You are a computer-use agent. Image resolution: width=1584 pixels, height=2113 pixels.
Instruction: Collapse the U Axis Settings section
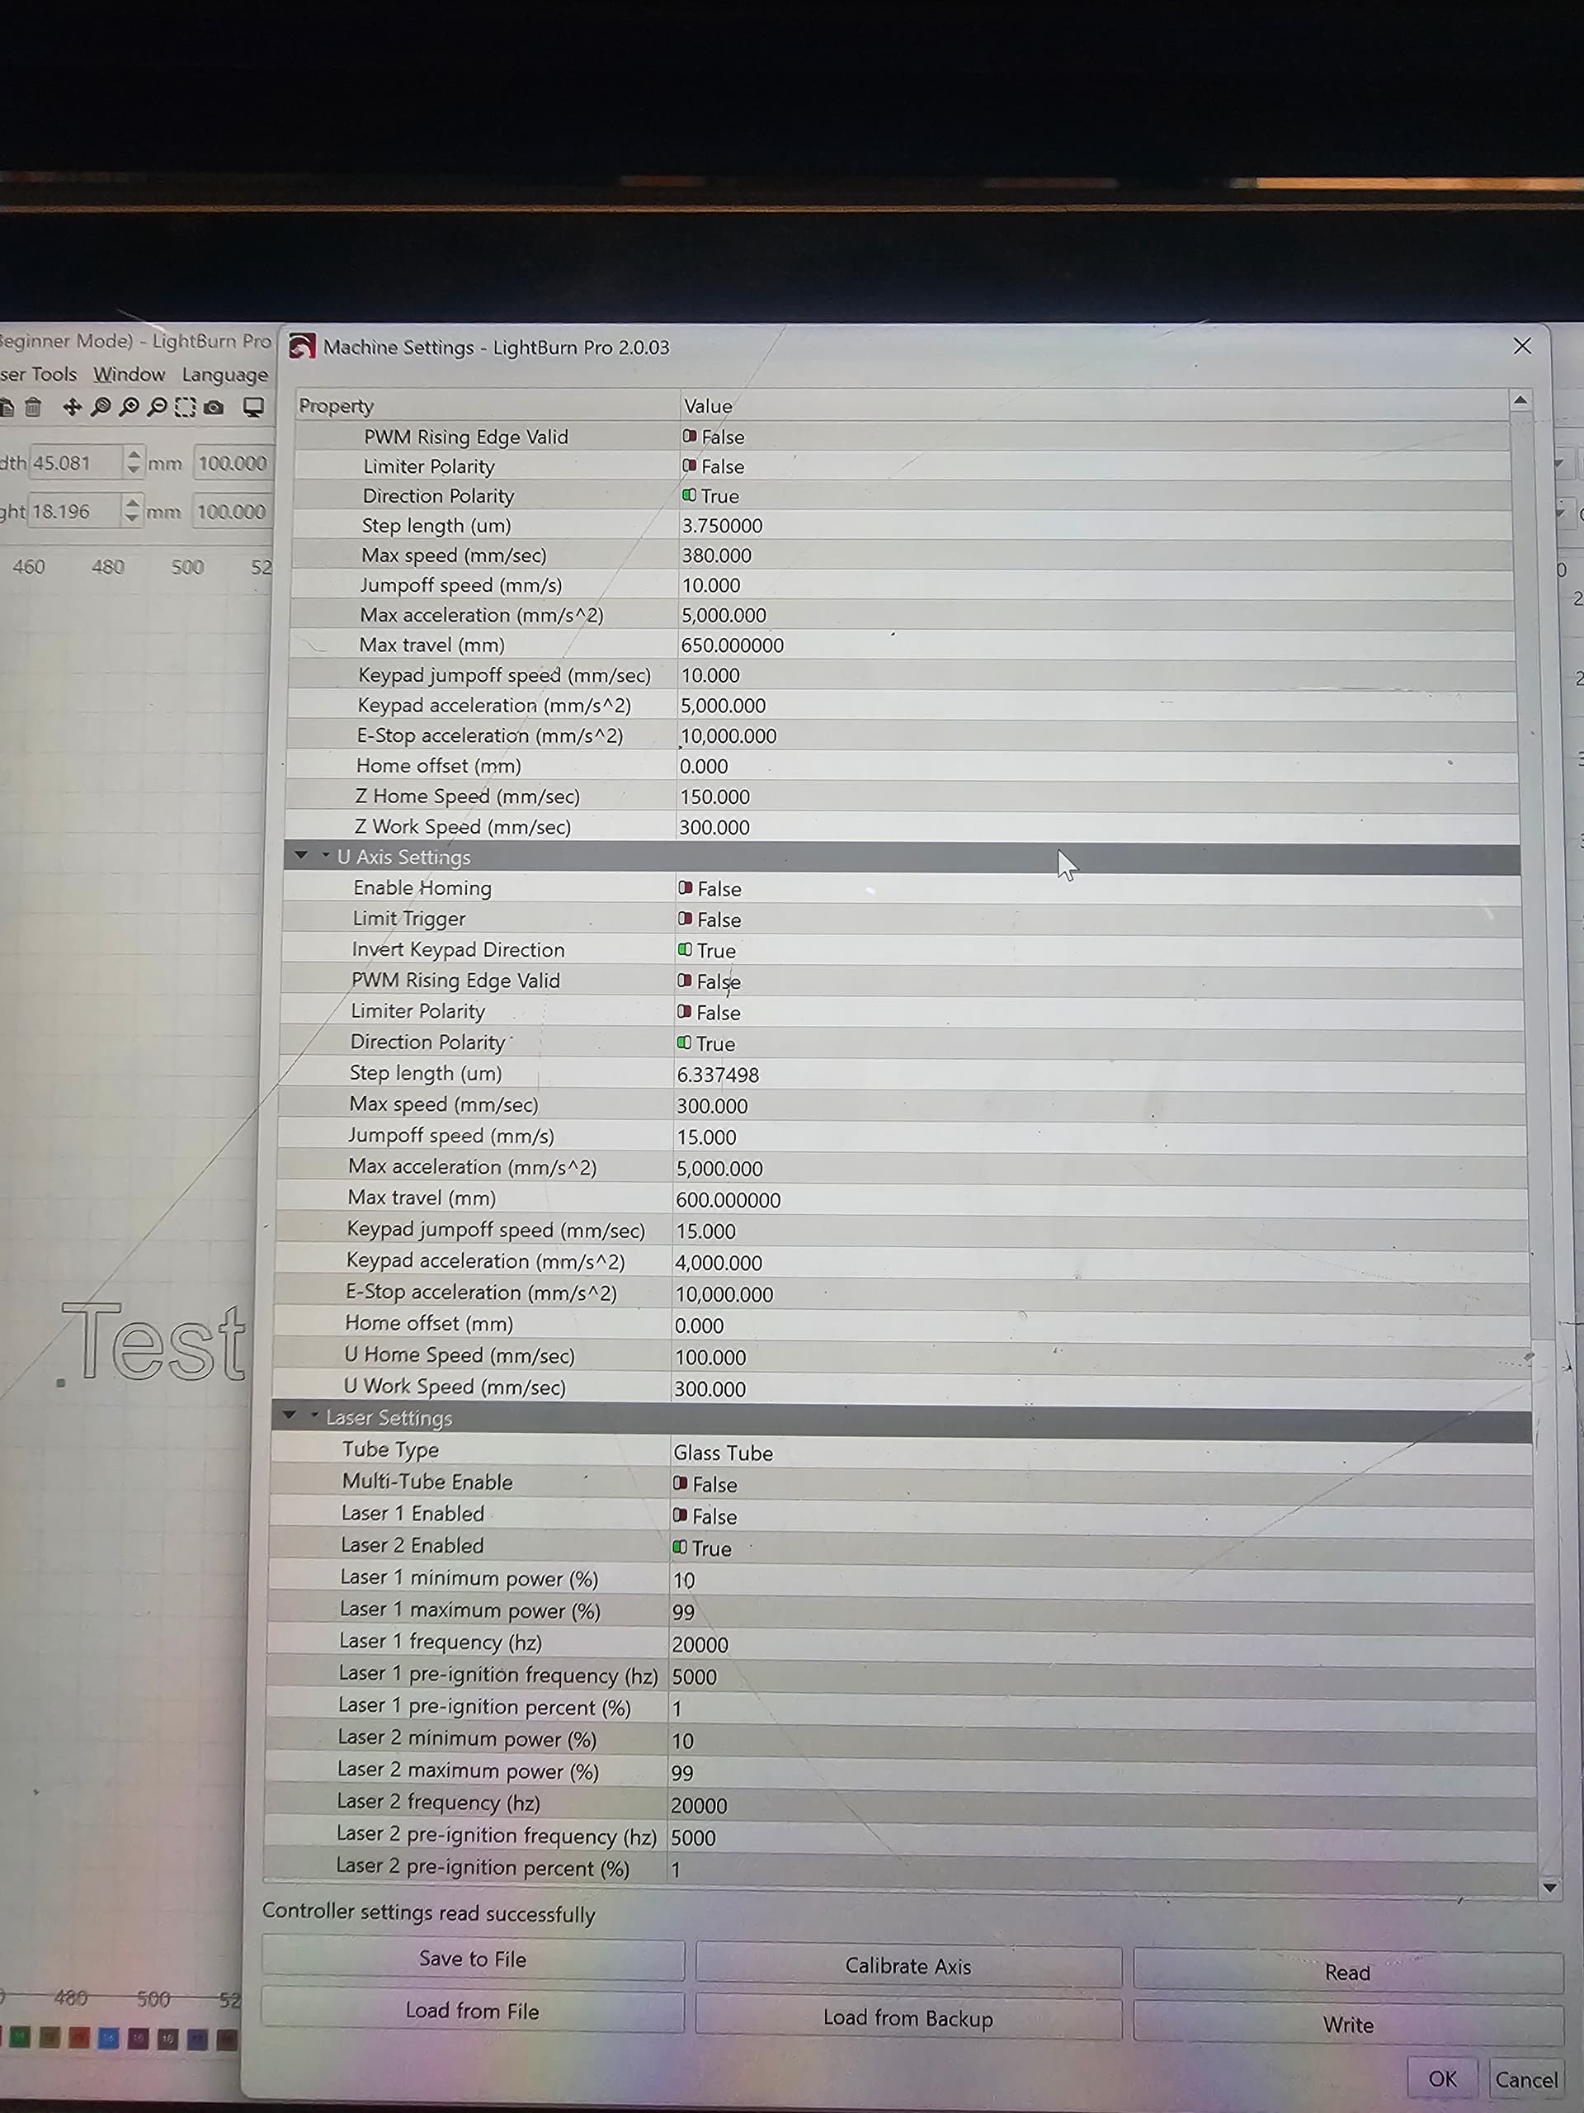point(302,856)
